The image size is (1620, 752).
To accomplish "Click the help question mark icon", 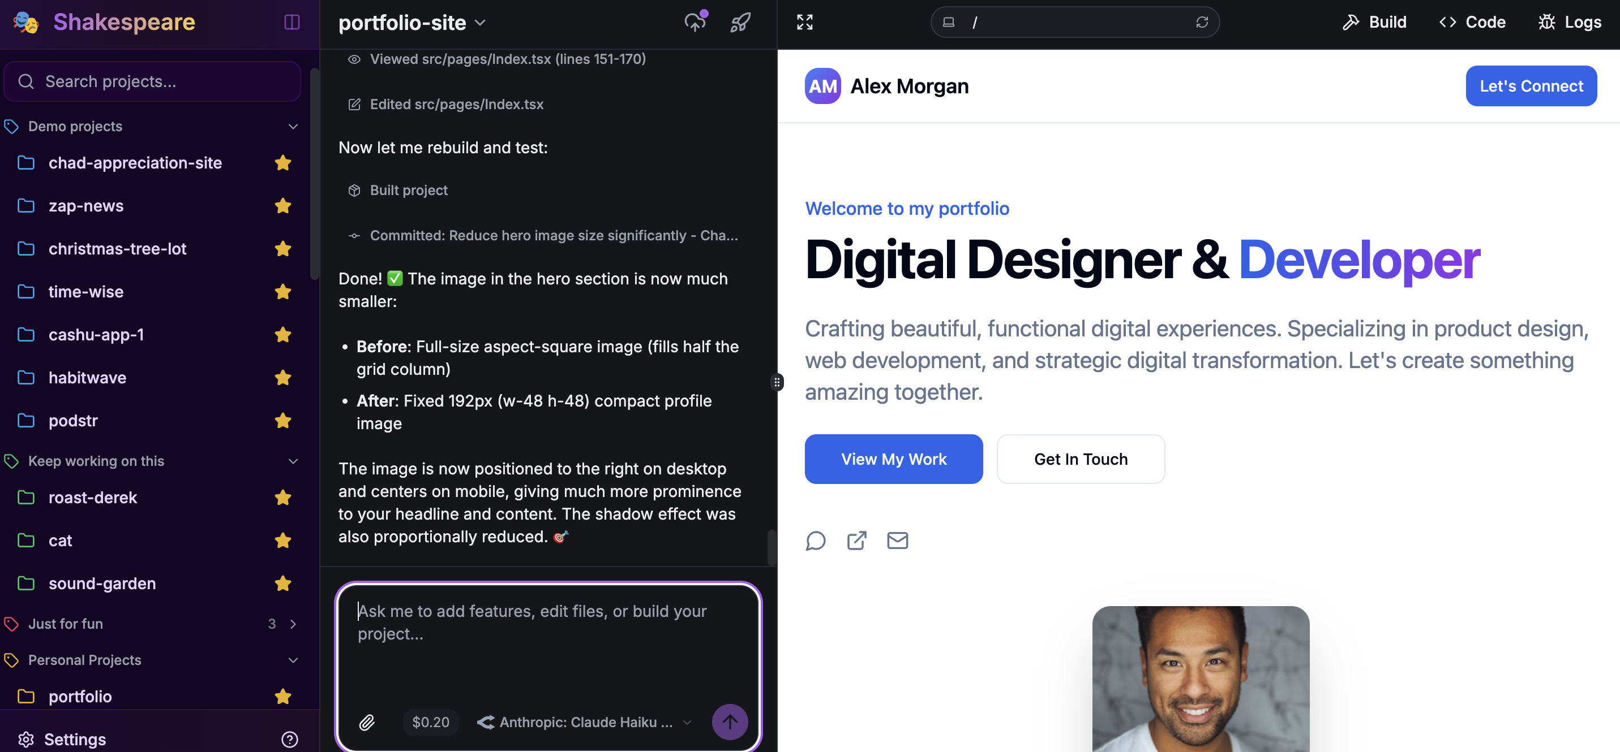I will (290, 739).
